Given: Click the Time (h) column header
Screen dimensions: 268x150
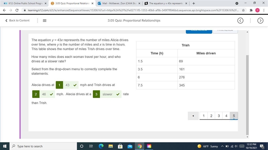Looking at the screenshot, I should [157, 53].
